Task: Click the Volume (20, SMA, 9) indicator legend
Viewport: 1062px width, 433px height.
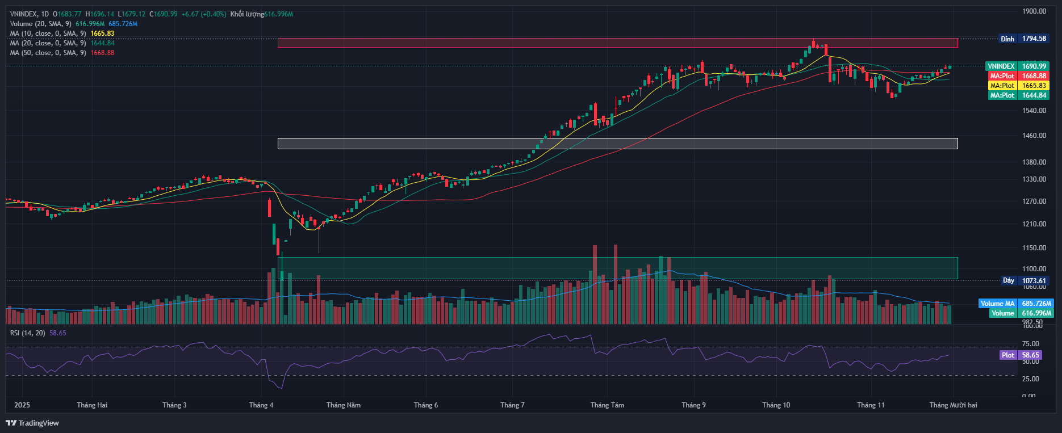Action: (40, 24)
